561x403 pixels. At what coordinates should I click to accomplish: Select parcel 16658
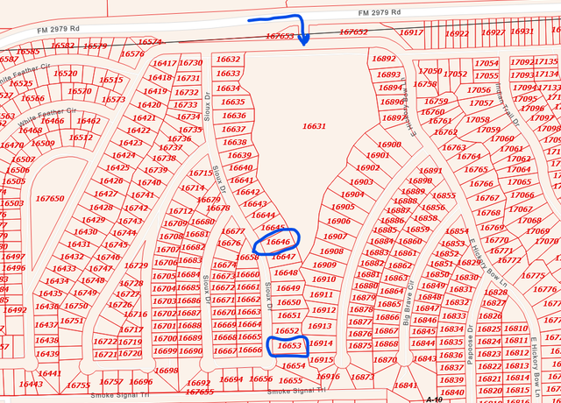click(247, 258)
